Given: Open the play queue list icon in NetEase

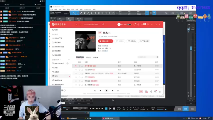Looking at the screenshot, I should tap(159, 91).
